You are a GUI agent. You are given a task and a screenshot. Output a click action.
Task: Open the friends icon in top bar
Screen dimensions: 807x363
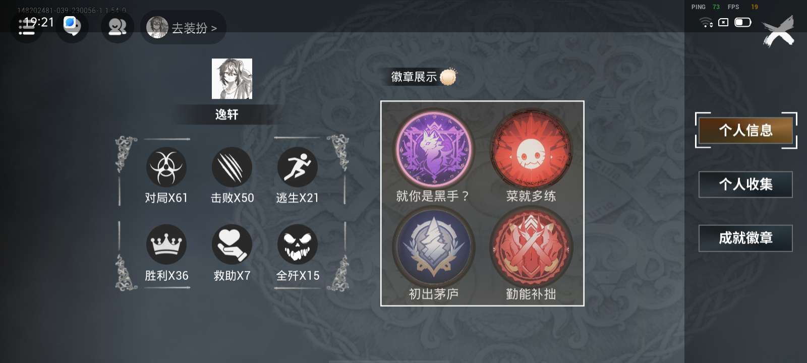point(117,27)
